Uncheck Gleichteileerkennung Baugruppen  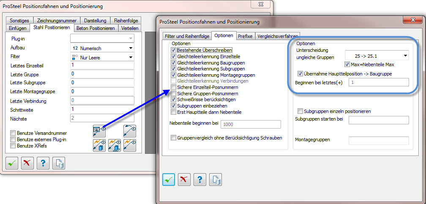tap(173, 62)
